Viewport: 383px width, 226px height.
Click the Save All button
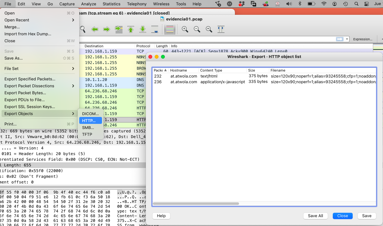(315, 216)
